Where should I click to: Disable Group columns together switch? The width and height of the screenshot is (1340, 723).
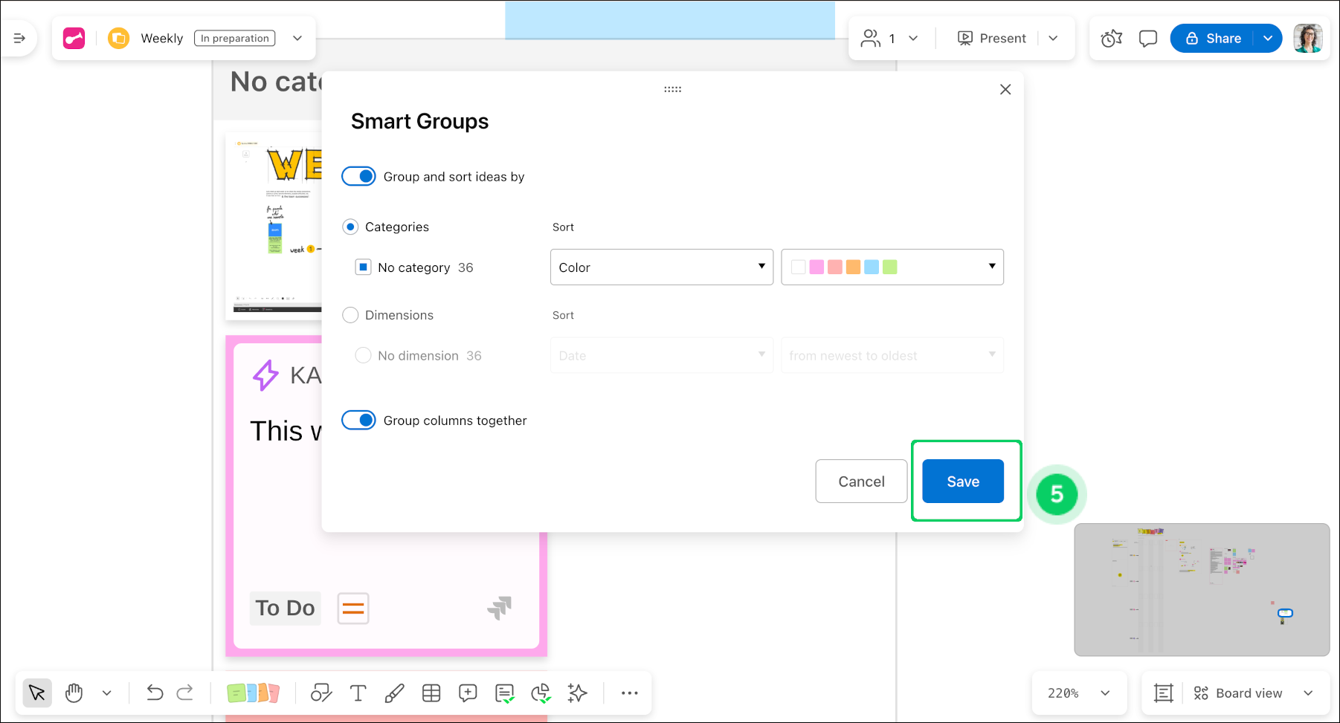tap(358, 421)
